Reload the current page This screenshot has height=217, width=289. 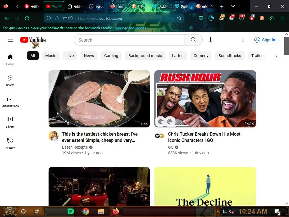(27, 18)
